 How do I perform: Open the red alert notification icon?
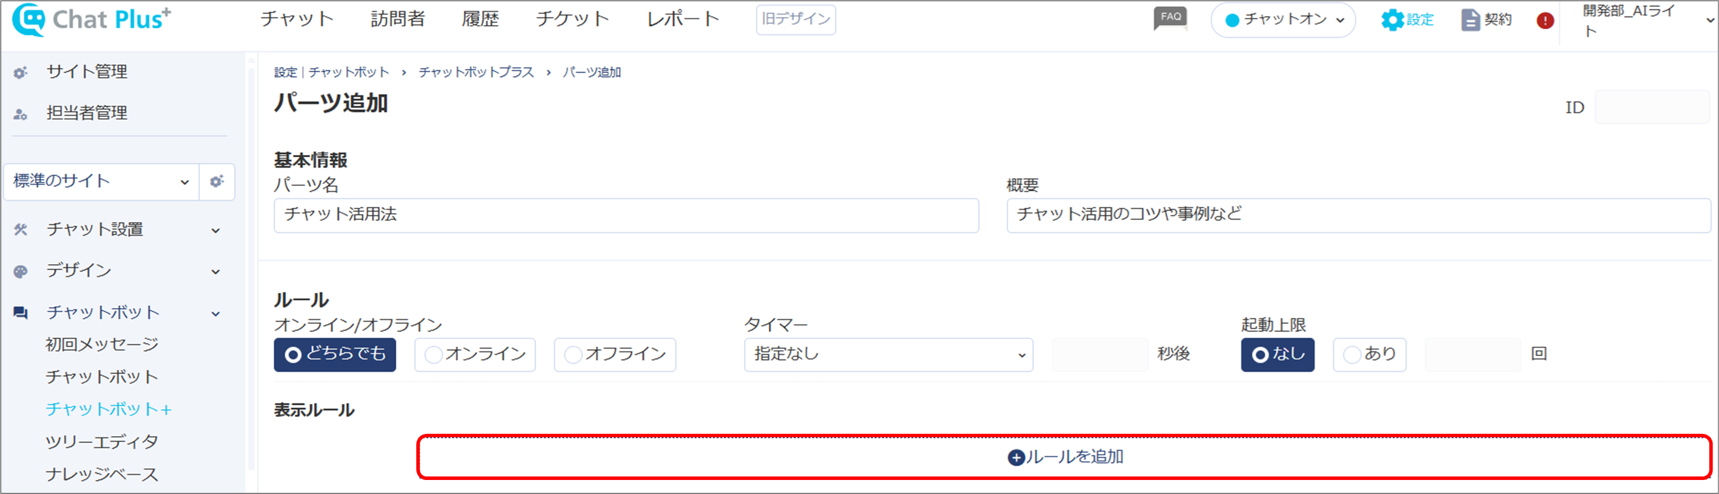(x=1545, y=20)
